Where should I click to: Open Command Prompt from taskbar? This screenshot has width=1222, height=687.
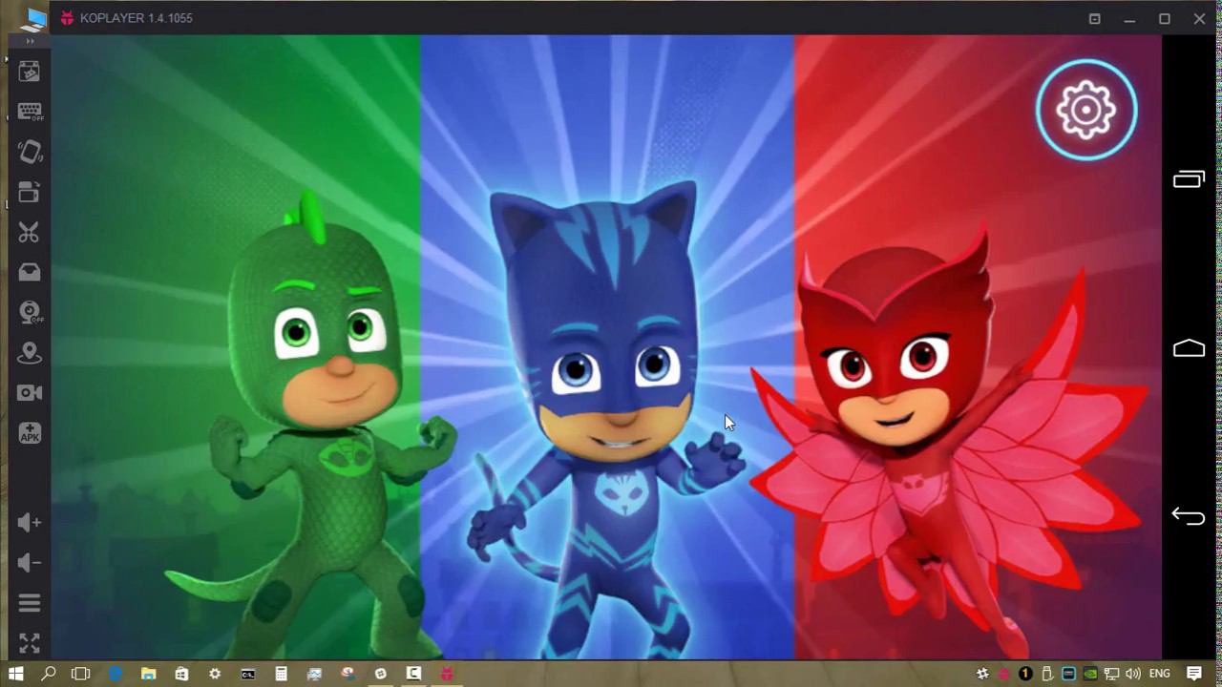248,674
